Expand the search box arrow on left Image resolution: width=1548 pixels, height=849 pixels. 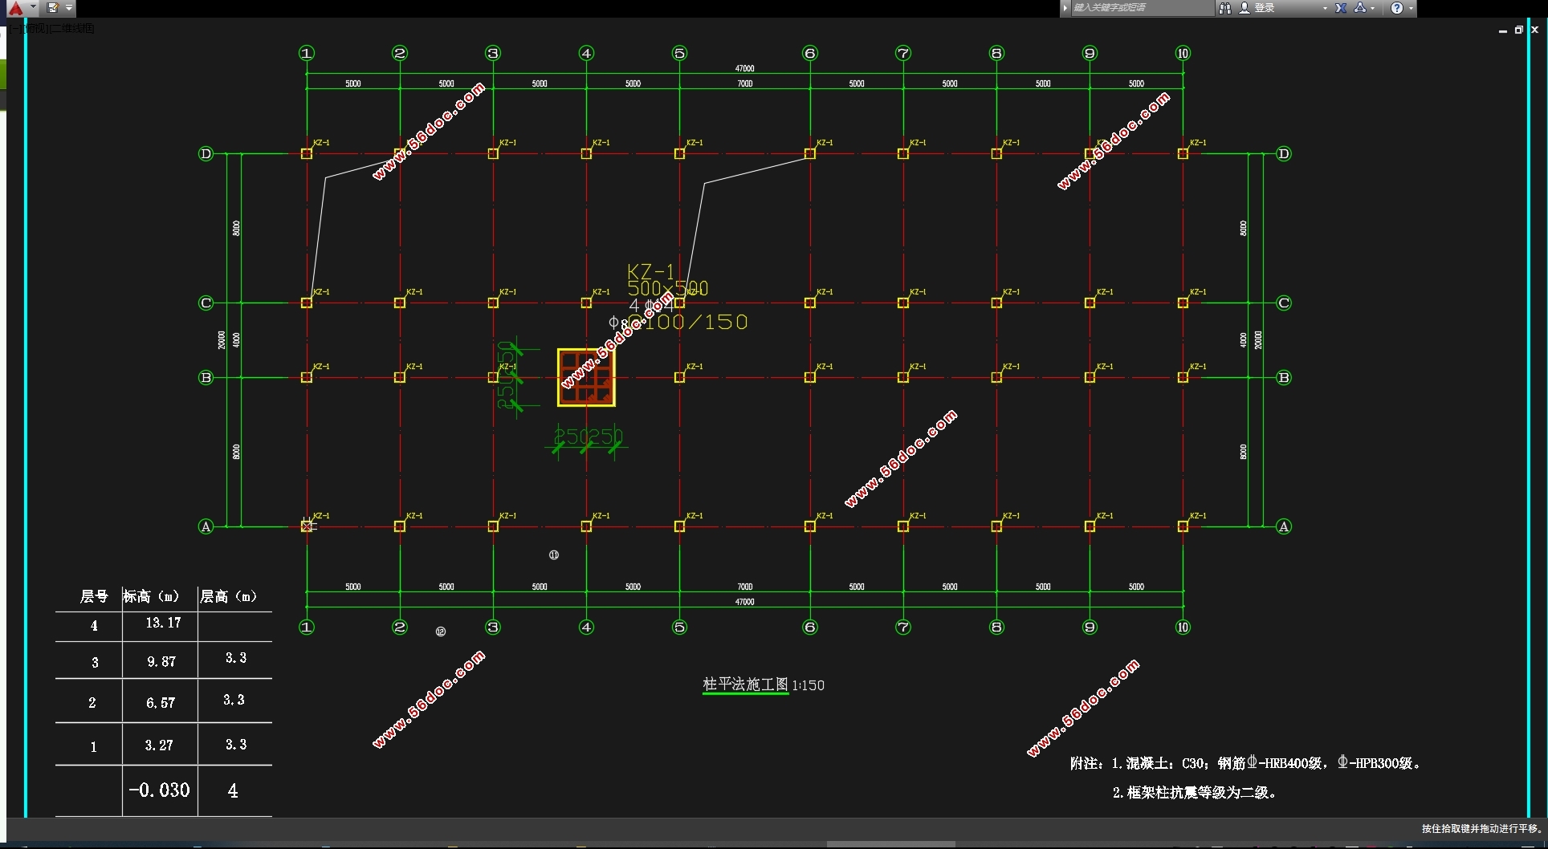1065,8
